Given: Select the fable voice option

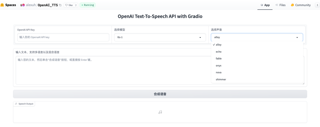Looking at the screenshot, I should (257, 58).
